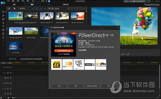Viewport: 161px width, 99px height.
Task: Switch to storyboard view button above tracks
Action: [10, 63]
